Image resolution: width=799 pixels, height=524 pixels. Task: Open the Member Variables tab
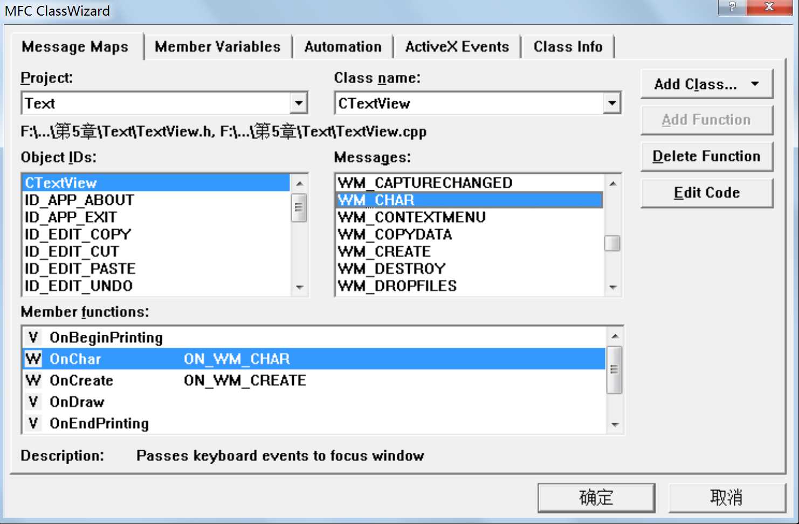point(218,46)
